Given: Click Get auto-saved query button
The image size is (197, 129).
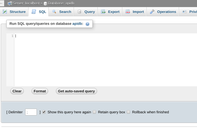Looking at the screenshot, I should pos(76,91).
